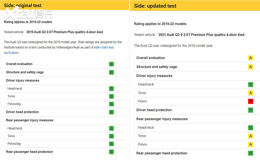The image size is (260, 160).
Task: Click original rear passenger Head/neck G badge
Action: pyautogui.click(x=112, y=128)
